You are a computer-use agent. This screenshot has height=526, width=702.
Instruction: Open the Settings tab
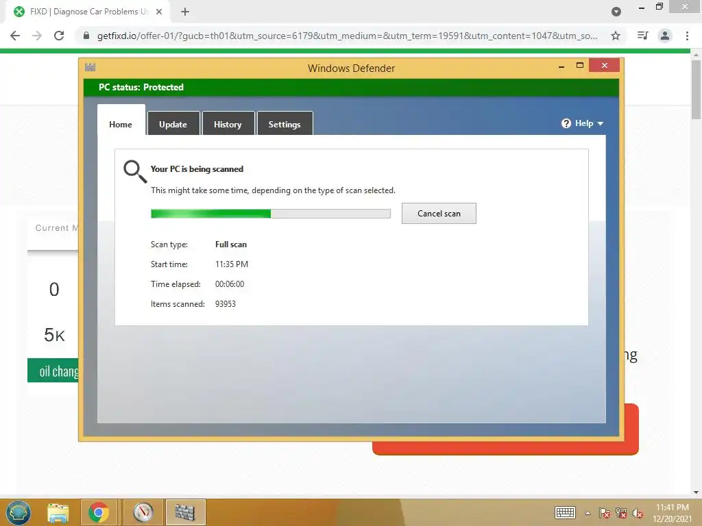(x=285, y=124)
